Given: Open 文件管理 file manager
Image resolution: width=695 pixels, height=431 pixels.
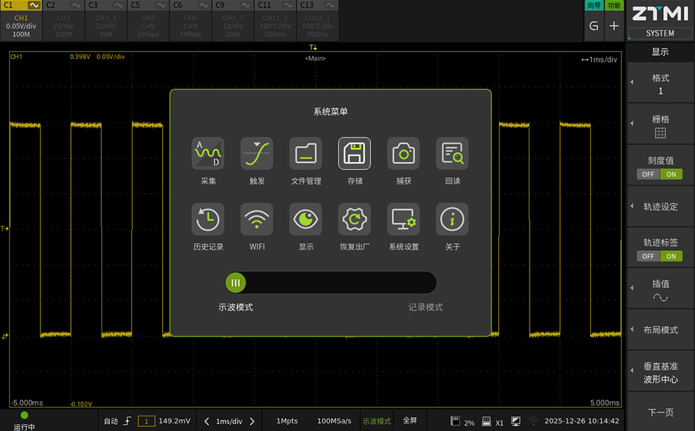Looking at the screenshot, I should click(306, 154).
